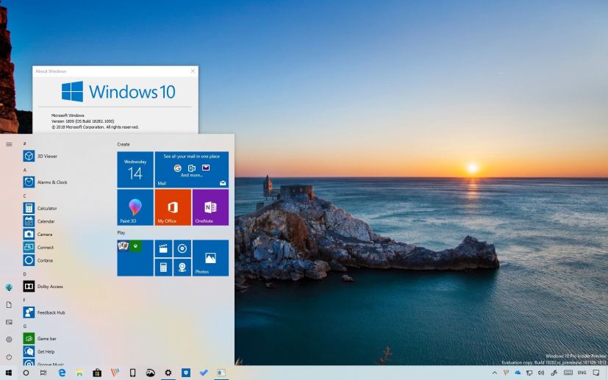Open the Action Center notifications
This screenshot has height=380, width=608.
[x=596, y=373]
